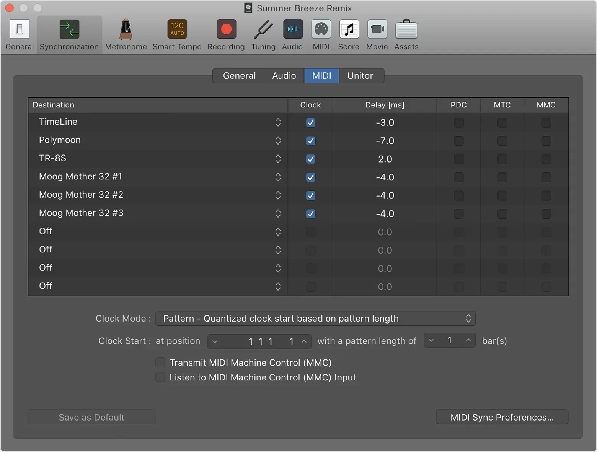The width and height of the screenshot is (597, 452).
Task: Increase pattern length with up arrow
Action: click(x=468, y=340)
